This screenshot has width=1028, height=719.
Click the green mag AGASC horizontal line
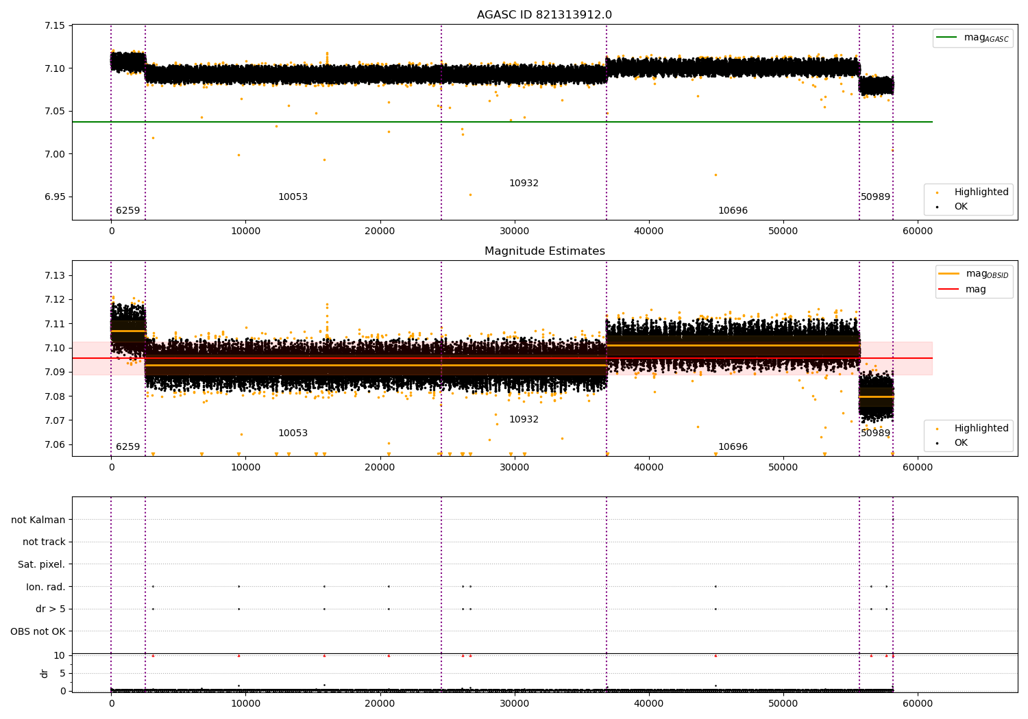coord(502,122)
